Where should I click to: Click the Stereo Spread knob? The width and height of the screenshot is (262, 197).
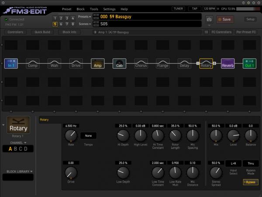point(216,173)
